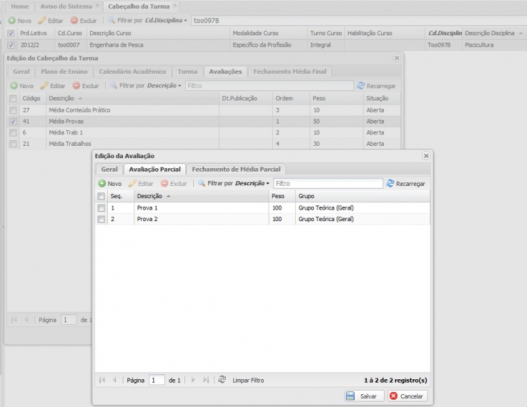Sort by the Descrição column header in Avaliação Parcial
Viewport: 527px width, 407px height.
point(150,196)
